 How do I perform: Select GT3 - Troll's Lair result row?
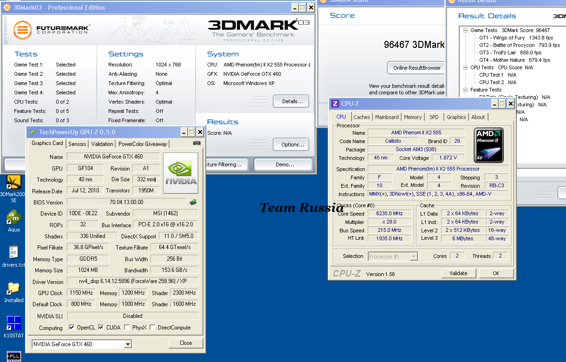tap(510, 53)
